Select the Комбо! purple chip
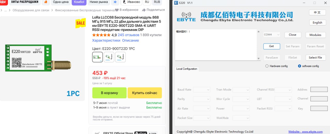The width and height of the screenshot is (330, 134). [x=79, y=2]
